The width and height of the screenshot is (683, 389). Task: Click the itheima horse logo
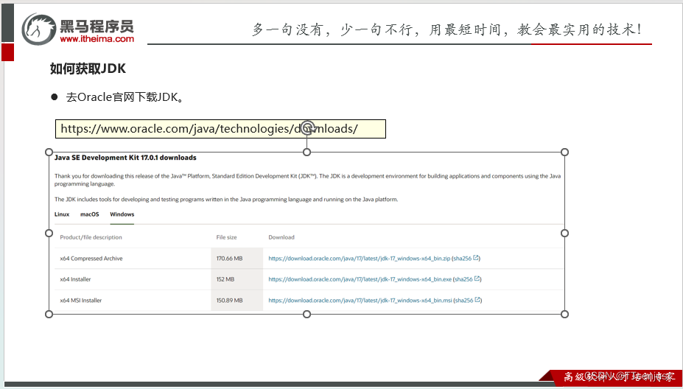(38, 29)
